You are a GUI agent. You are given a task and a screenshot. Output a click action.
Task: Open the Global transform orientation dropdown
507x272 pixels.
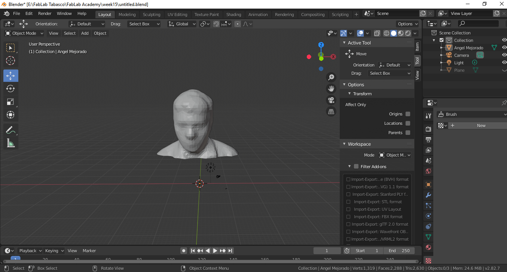pyautogui.click(x=182, y=24)
